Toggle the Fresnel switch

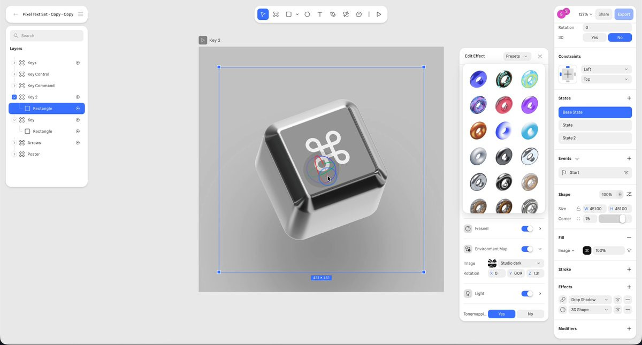(527, 228)
